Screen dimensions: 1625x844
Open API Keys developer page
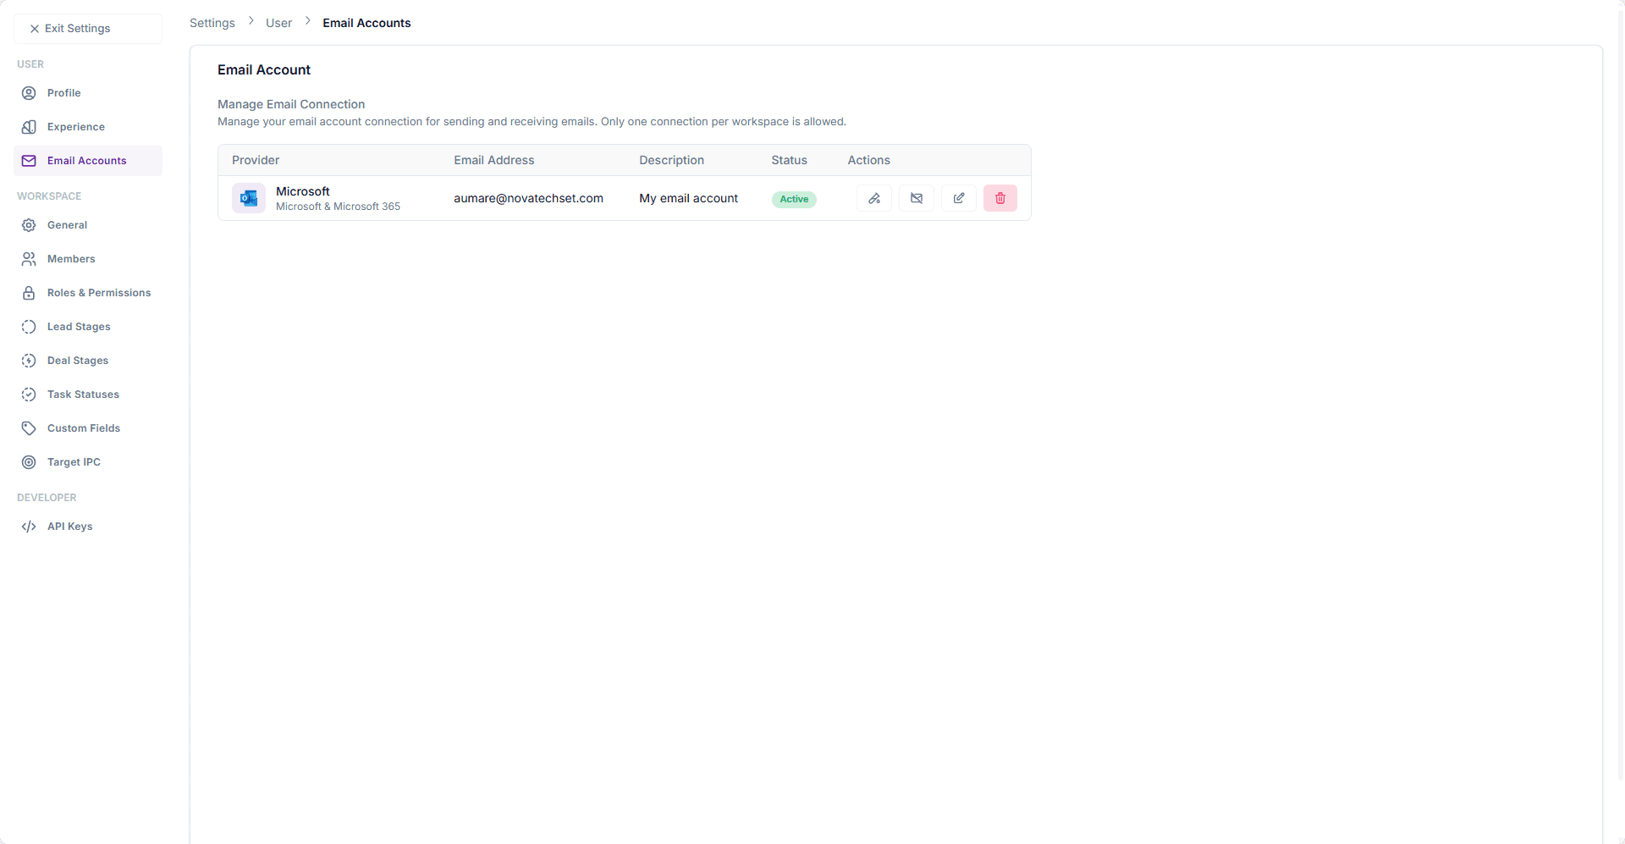(69, 527)
